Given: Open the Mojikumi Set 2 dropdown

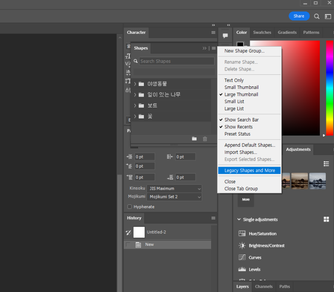Looking at the screenshot, I should (x=174, y=197).
